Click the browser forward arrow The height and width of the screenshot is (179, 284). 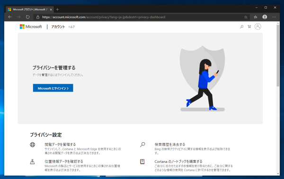tap(19, 17)
